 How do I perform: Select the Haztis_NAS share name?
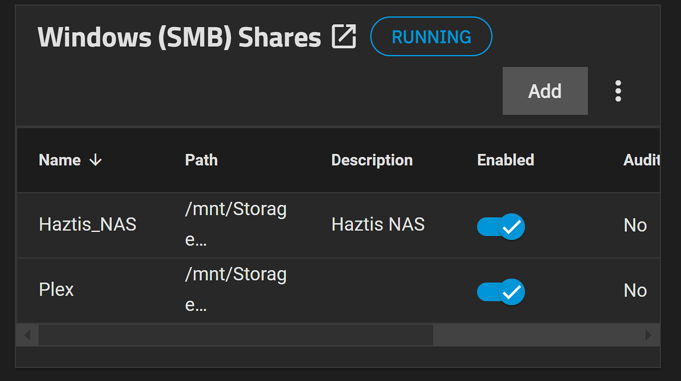pos(87,225)
